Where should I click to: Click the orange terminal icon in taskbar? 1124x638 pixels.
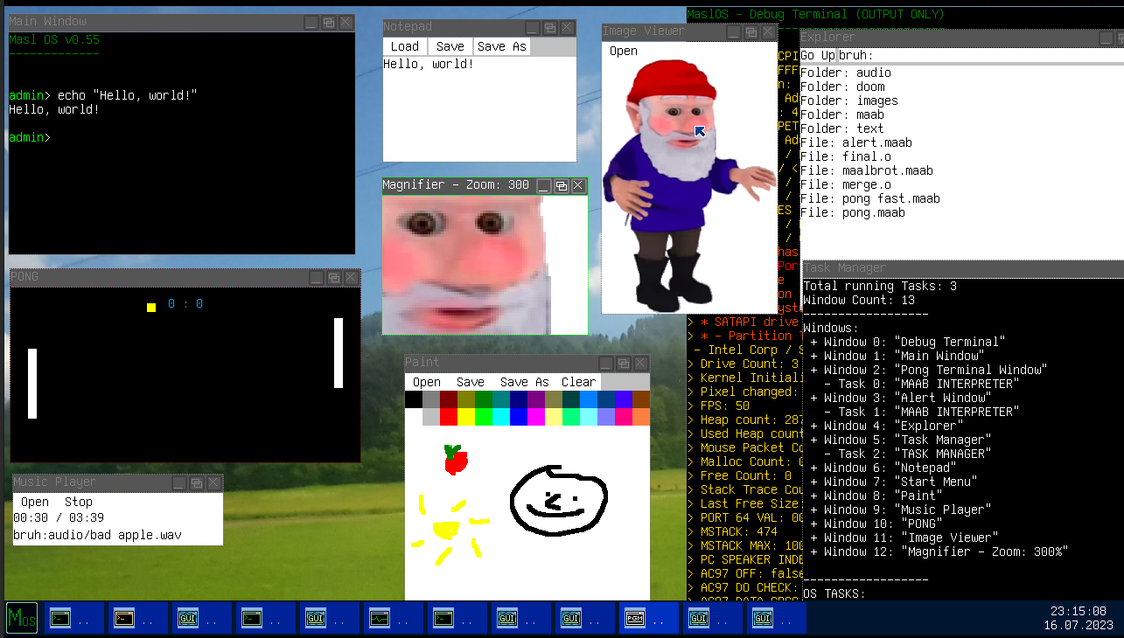[124, 619]
